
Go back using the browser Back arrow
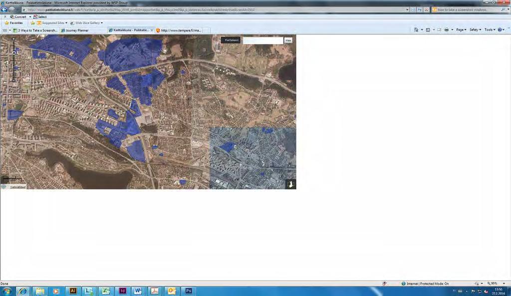pyautogui.click(x=4, y=9)
